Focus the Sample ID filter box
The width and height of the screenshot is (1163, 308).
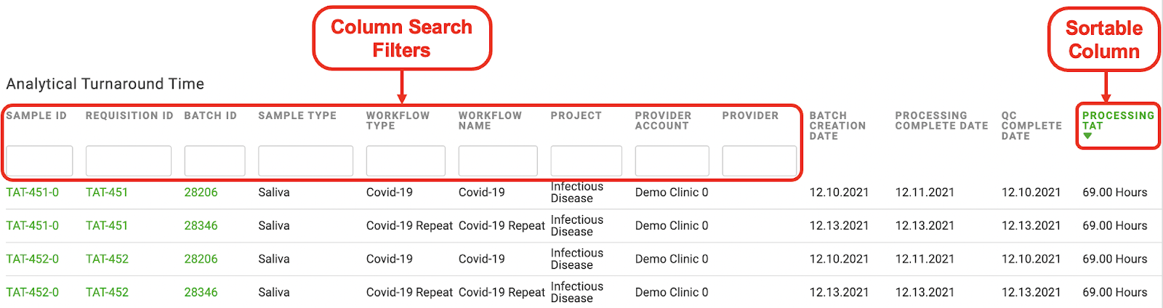(x=39, y=161)
